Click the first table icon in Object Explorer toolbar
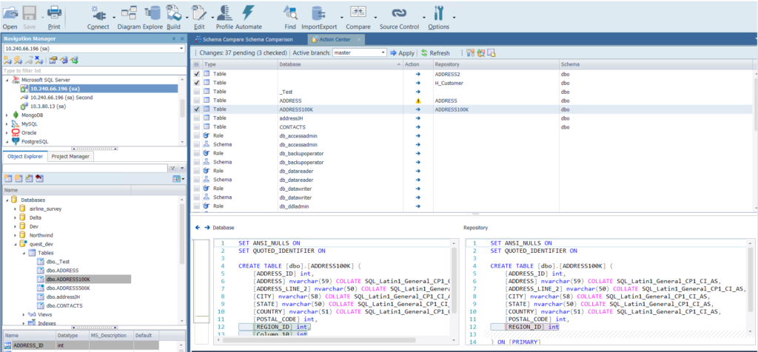The height and width of the screenshot is (352, 758). (x=8, y=179)
